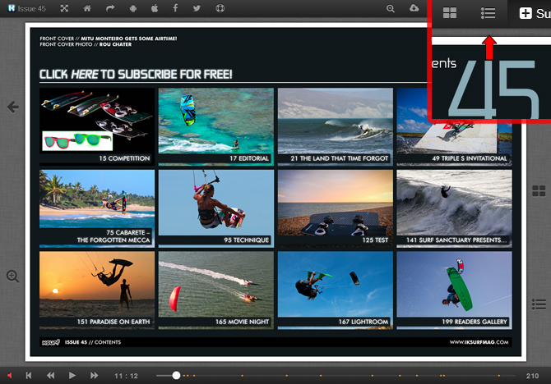The width and height of the screenshot is (551, 384).
Task: Open the Apple app link icon
Action: point(155,8)
